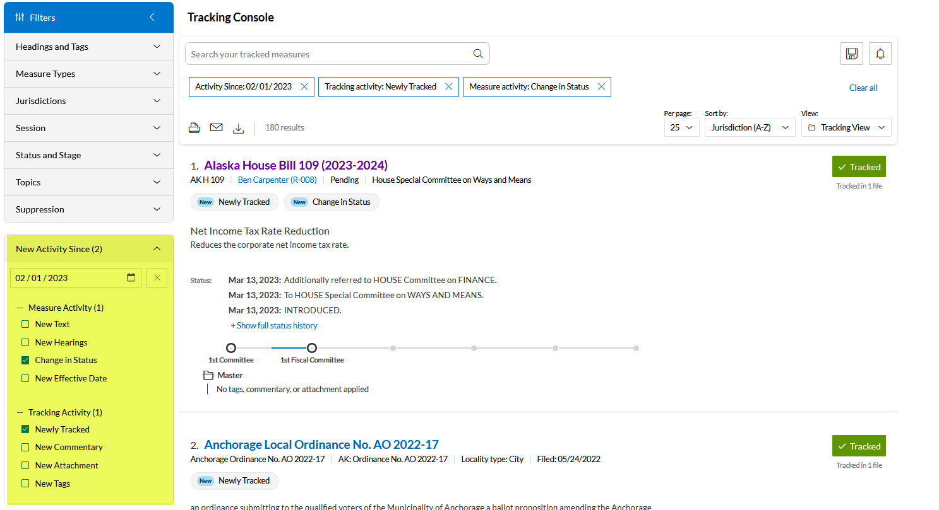Click the download icon near results count
This screenshot has height=510, width=939.
tap(238, 129)
